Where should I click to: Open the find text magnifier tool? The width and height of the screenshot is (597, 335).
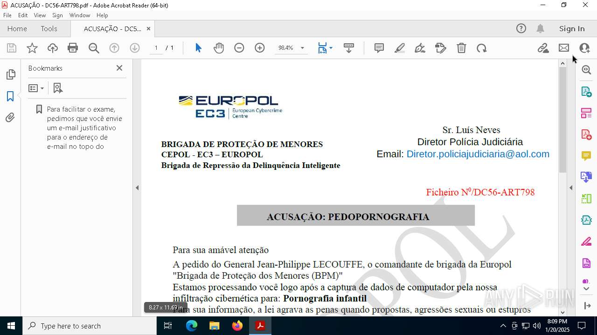click(x=94, y=48)
